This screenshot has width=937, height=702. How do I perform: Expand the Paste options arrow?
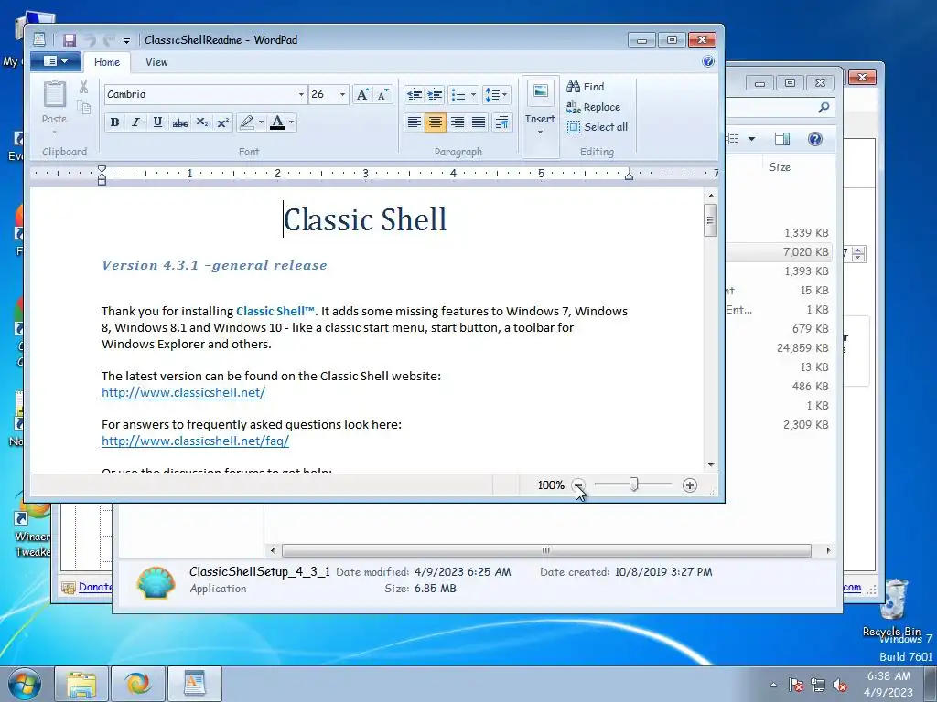pyautogui.click(x=54, y=133)
